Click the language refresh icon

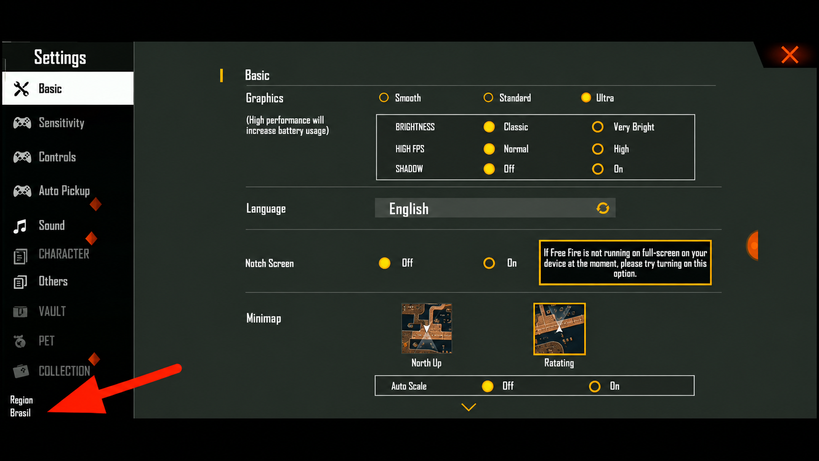602,208
